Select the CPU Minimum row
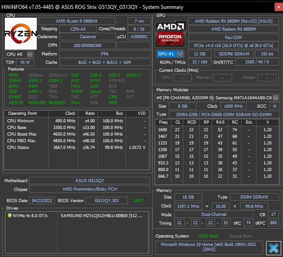 coord(77,121)
